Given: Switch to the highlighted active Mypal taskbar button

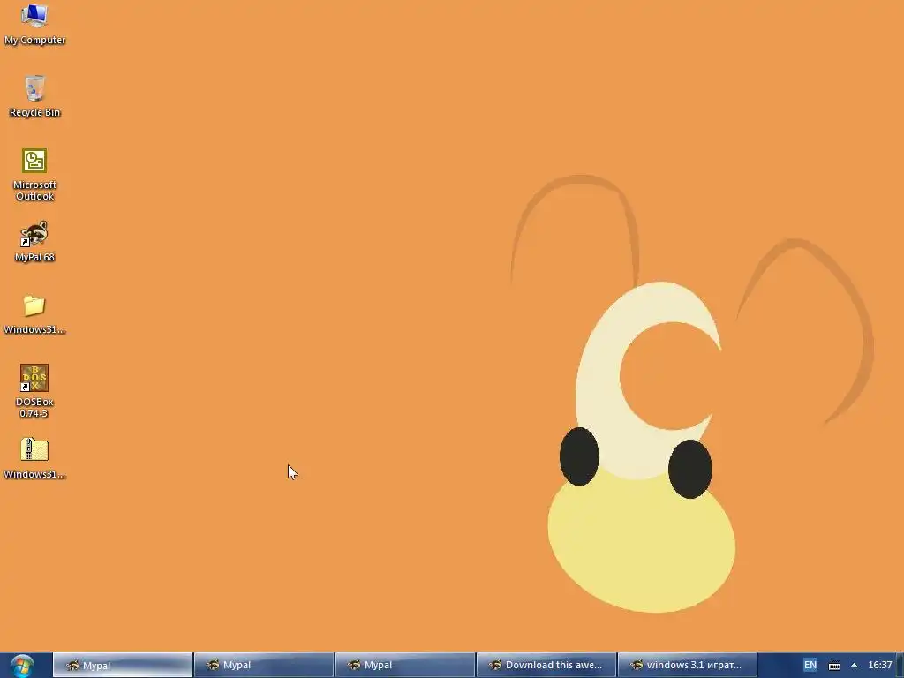Looking at the screenshot, I should [x=123, y=666].
